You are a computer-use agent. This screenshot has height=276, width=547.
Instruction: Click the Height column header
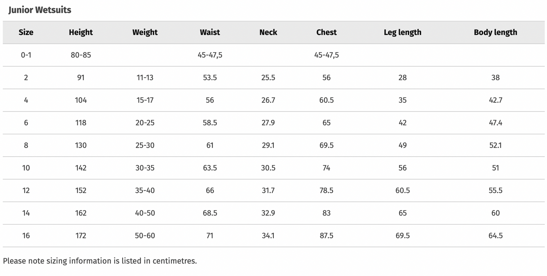81,32
